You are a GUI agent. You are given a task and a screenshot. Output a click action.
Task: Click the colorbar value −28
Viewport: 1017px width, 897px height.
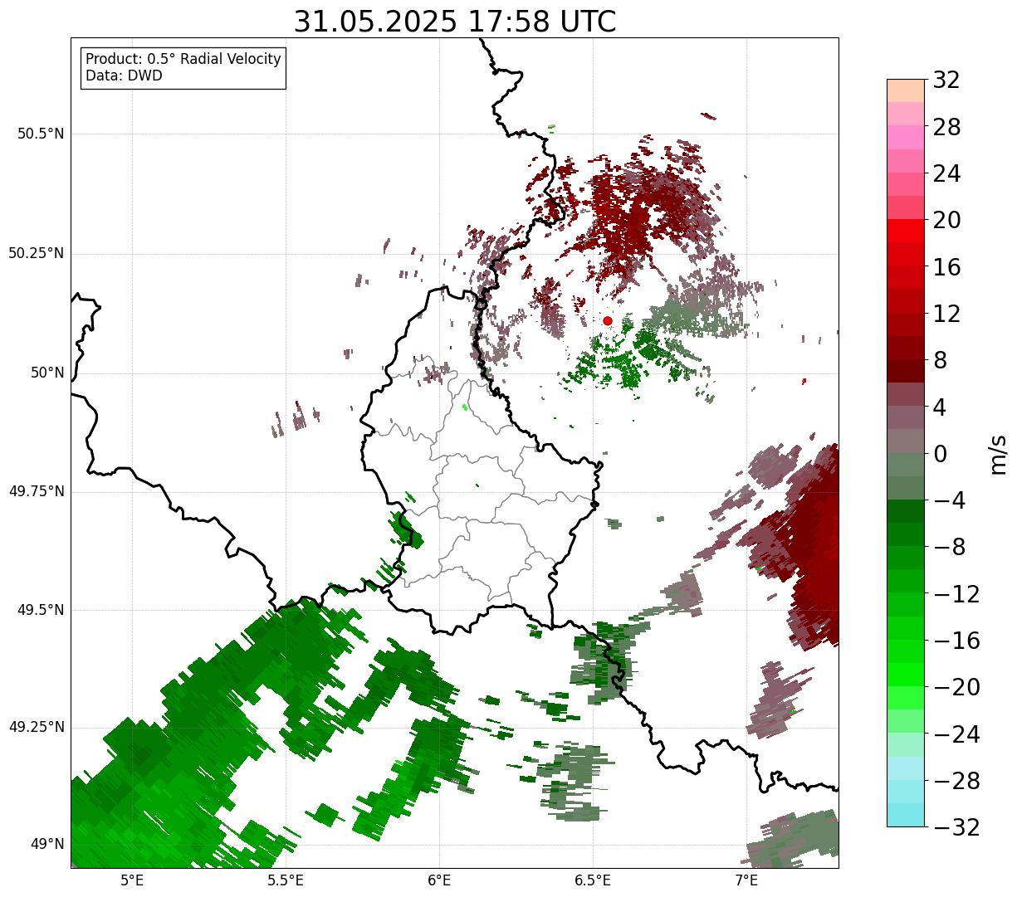point(956,781)
